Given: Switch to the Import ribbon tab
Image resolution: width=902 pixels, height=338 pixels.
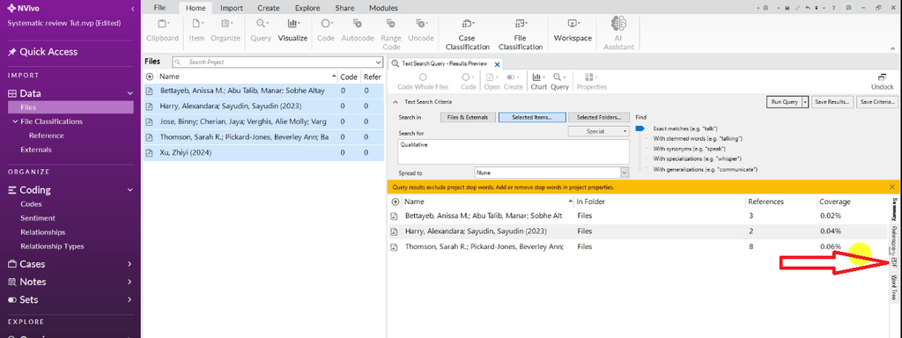Looking at the screenshot, I should (232, 8).
